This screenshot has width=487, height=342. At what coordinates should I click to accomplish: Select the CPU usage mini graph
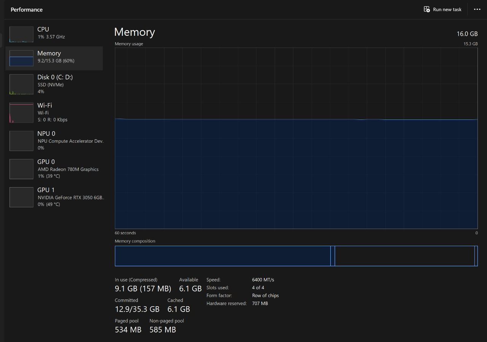coord(21,34)
